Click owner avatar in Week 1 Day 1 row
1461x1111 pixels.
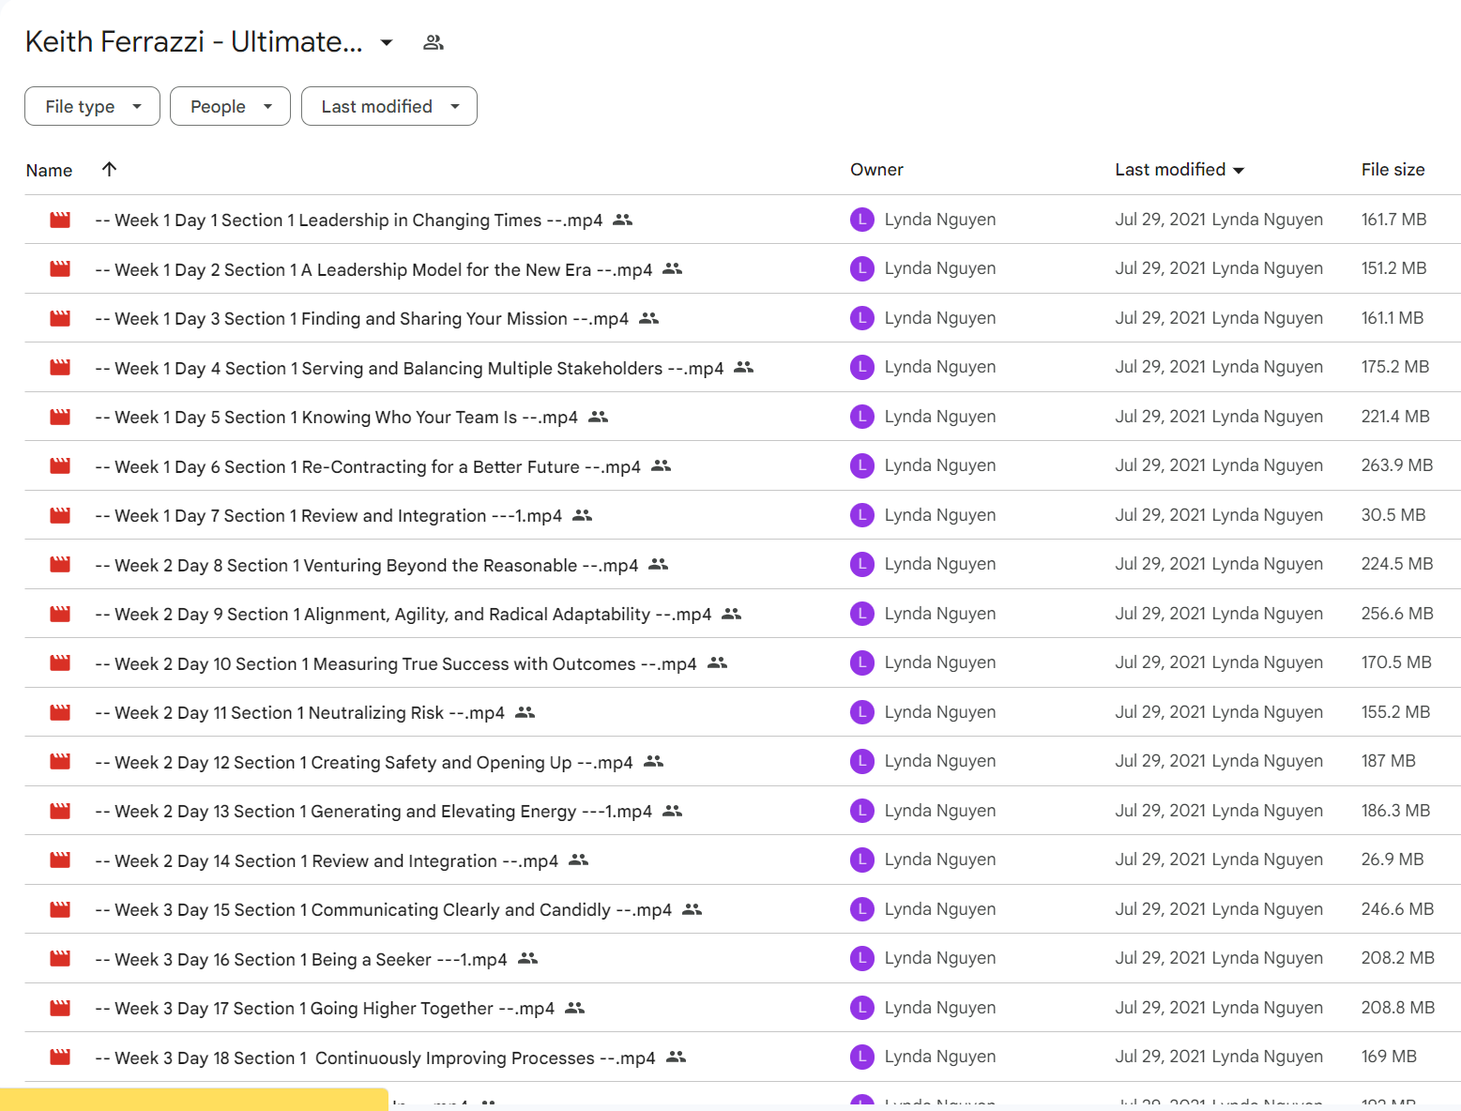(x=862, y=220)
